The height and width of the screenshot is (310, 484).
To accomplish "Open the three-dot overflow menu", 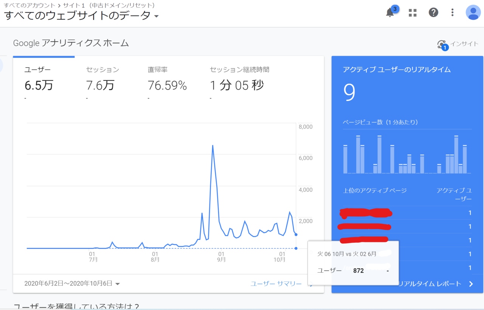I will pos(452,12).
